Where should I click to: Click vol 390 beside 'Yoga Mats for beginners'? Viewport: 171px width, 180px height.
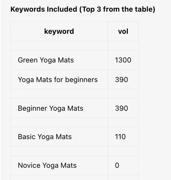click(x=121, y=80)
